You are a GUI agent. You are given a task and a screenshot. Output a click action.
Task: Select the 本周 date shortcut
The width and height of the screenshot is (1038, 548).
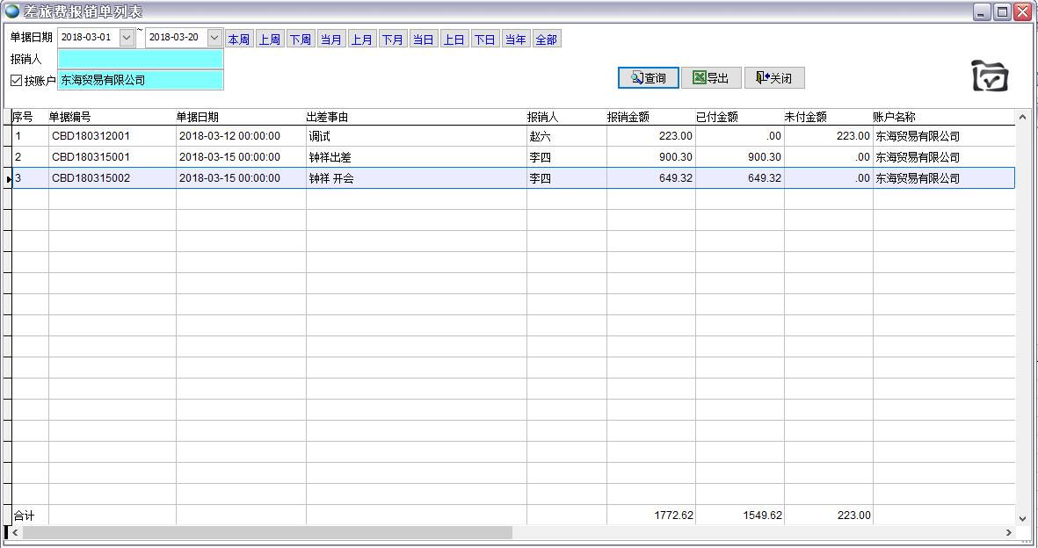[238, 40]
